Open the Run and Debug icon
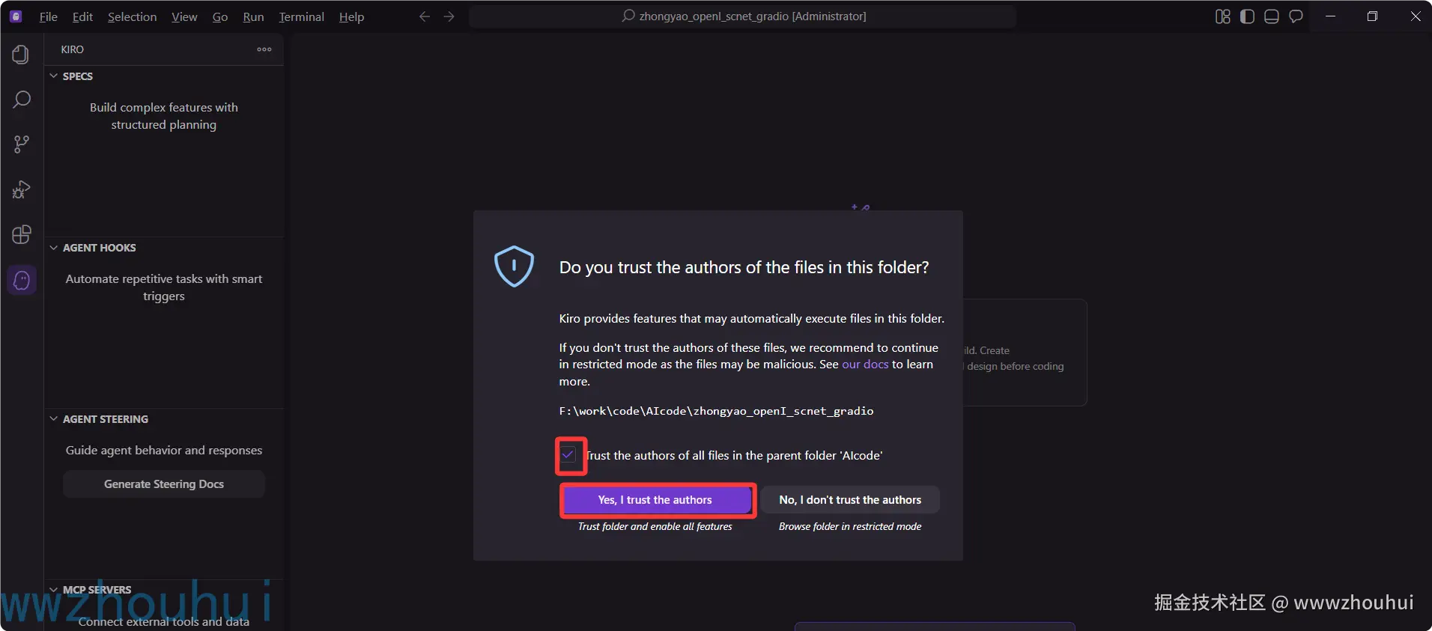Image resolution: width=1432 pixels, height=631 pixels. tap(21, 189)
